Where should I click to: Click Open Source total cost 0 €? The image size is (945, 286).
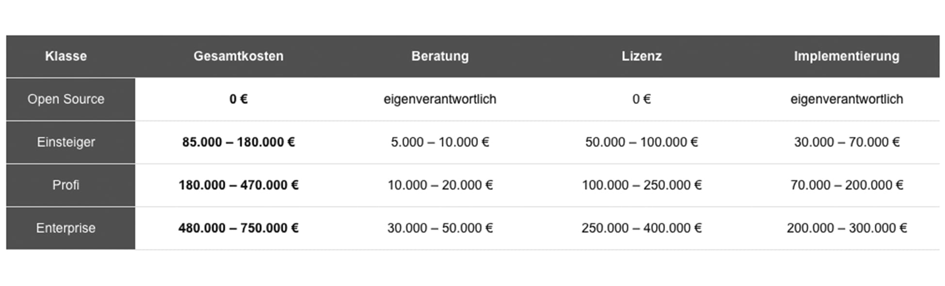point(239,99)
